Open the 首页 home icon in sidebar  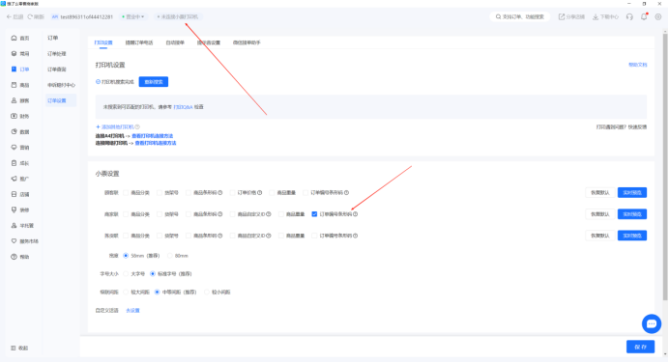coord(15,38)
